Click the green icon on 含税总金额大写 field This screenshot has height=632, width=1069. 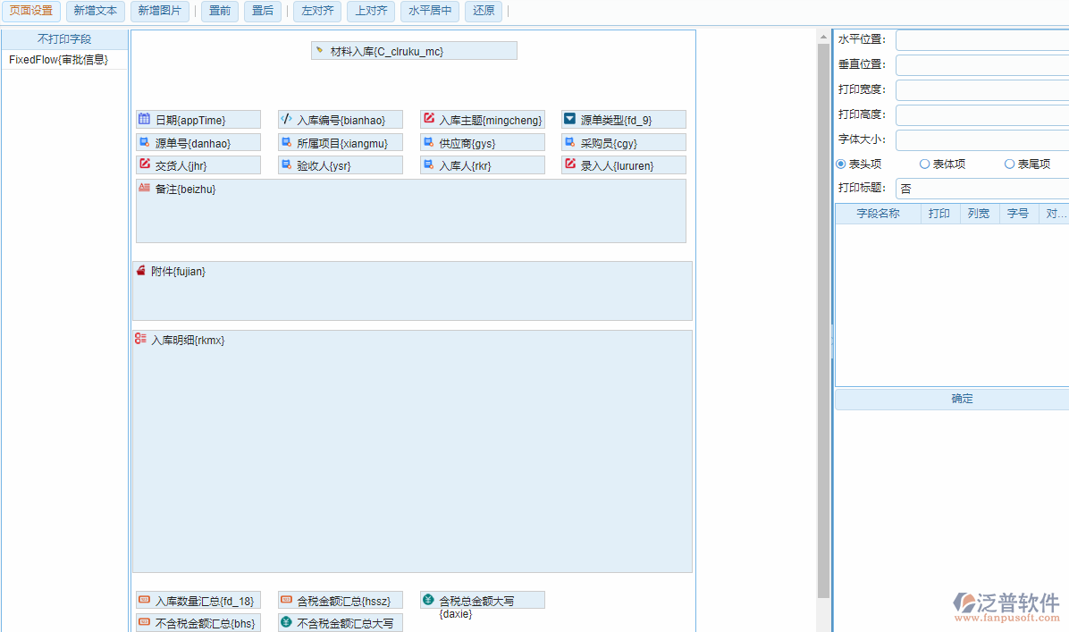point(427,599)
